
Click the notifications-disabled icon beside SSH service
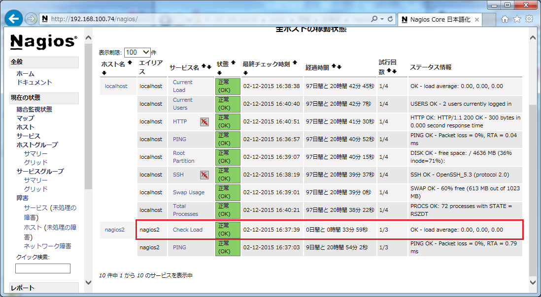[x=204, y=175]
